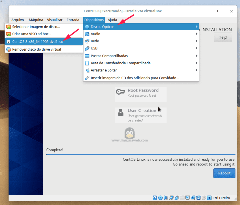Click the USB plug icon in the menu

(87, 48)
